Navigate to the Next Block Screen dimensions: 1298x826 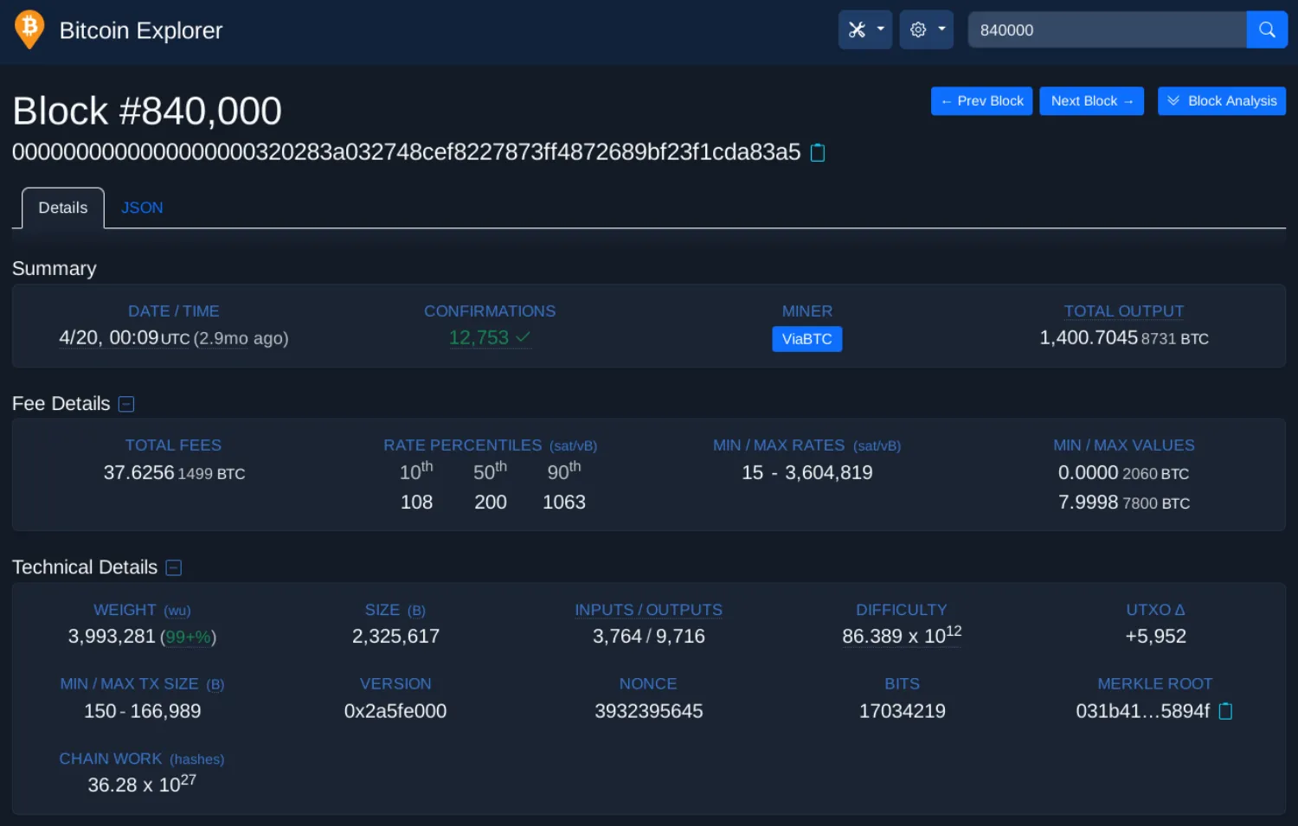tap(1091, 100)
